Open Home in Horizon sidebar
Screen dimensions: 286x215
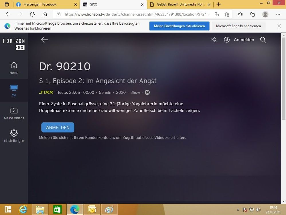(x=14, y=68)
